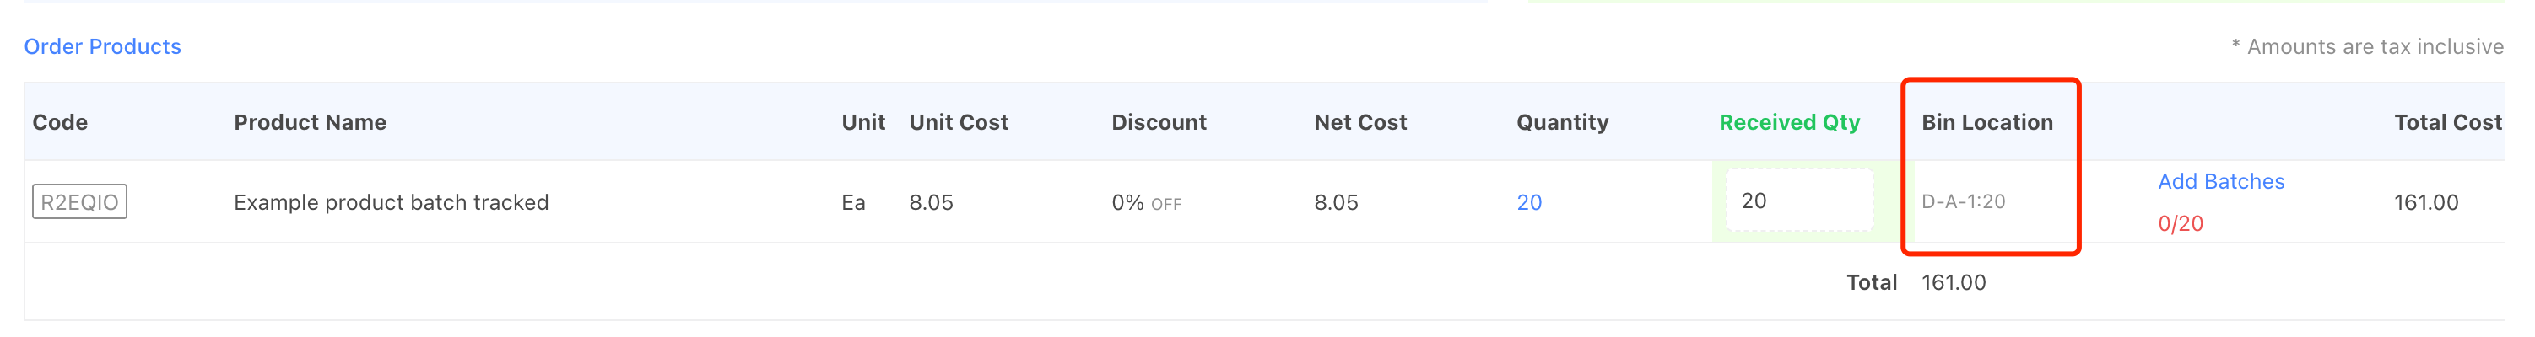Click the blue Quantity value 20

1528,202
